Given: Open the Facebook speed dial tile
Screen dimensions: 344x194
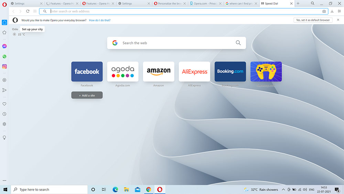Looking at the screenshot, I should pyautogui.click(x=87, y=71).
